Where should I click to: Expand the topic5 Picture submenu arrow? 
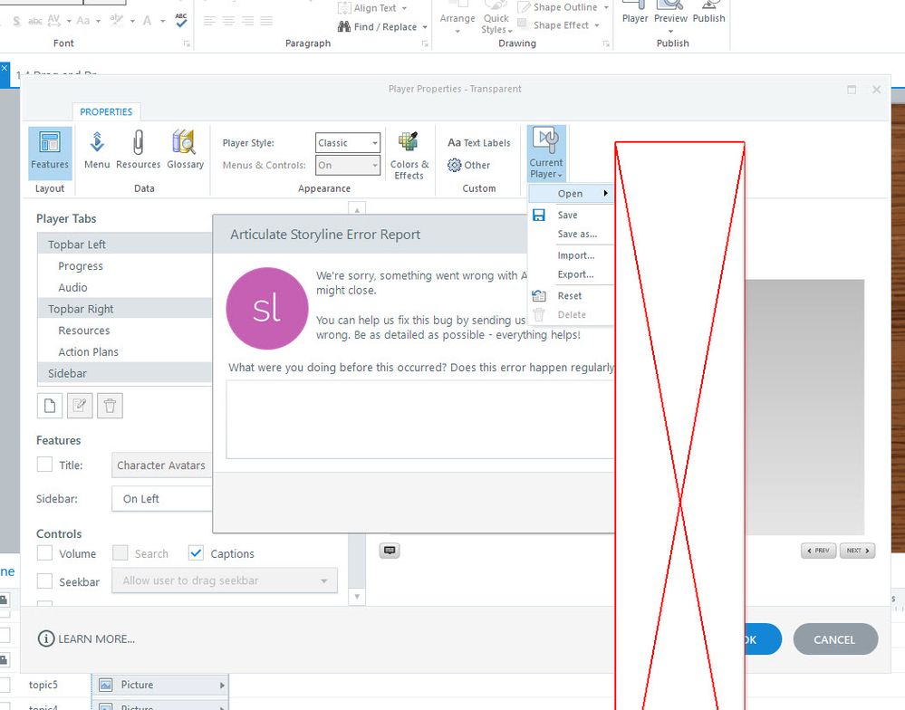(x=222, y=686)
